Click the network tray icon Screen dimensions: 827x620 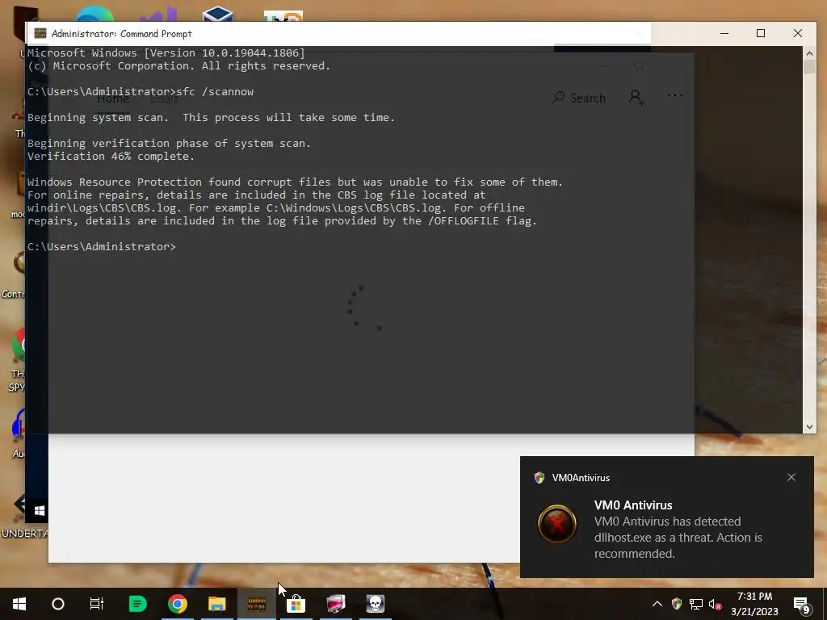[696, 604]
